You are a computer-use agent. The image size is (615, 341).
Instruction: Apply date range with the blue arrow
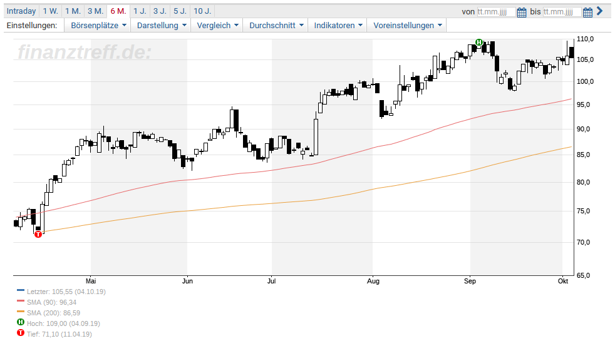(600, 11)
